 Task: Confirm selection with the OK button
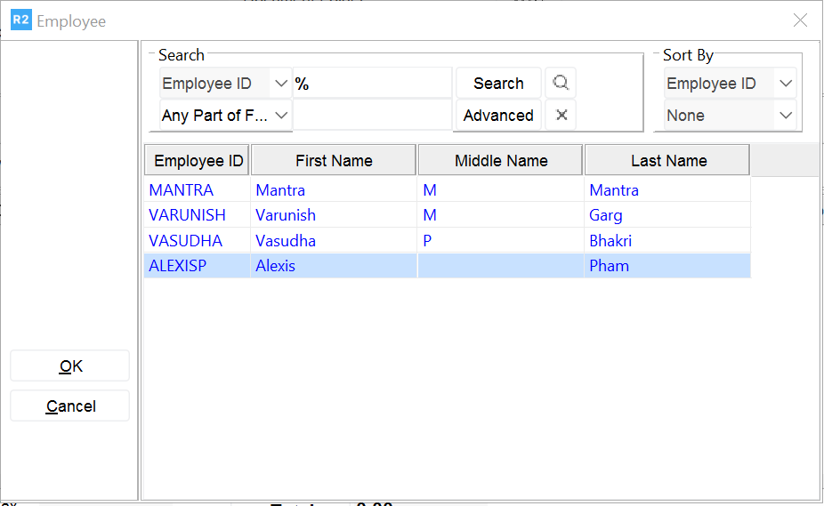tap(70, 366)
